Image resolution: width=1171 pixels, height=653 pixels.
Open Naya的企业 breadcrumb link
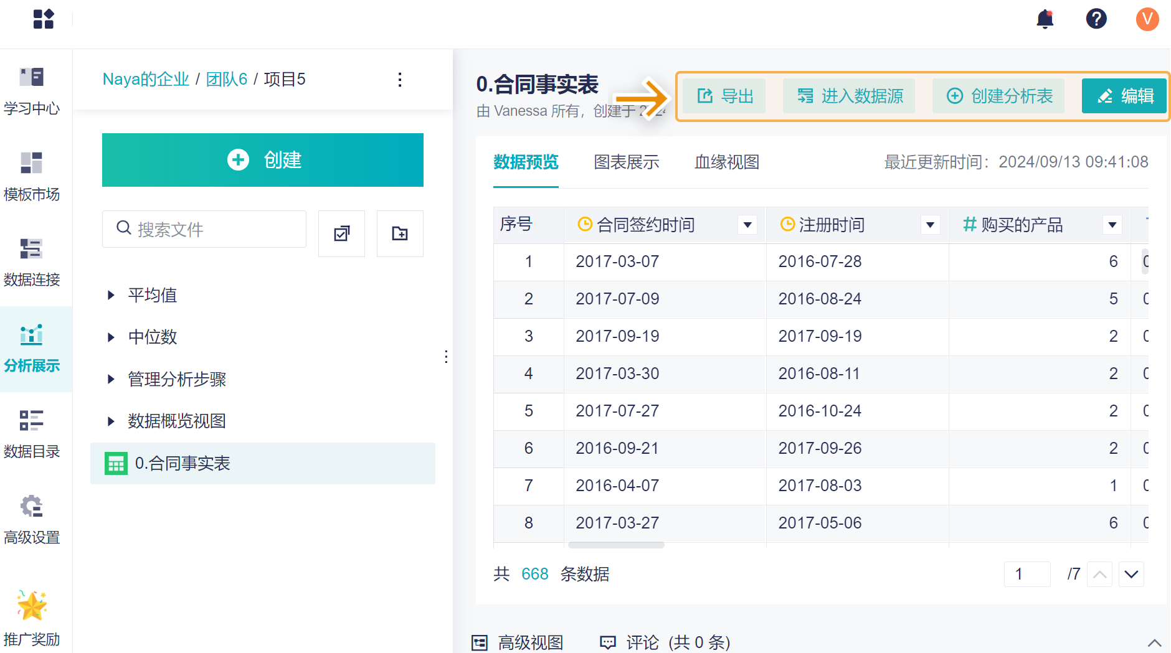146,79
